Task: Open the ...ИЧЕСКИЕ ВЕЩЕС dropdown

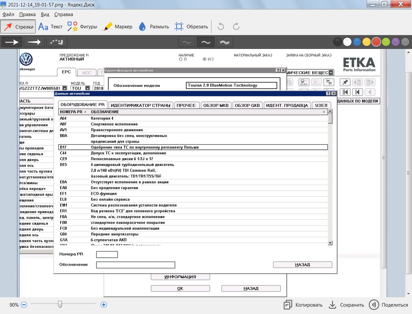Action: 331,73
